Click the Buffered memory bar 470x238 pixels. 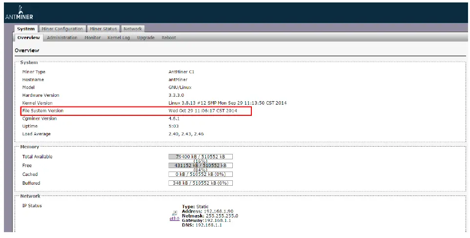200,183
